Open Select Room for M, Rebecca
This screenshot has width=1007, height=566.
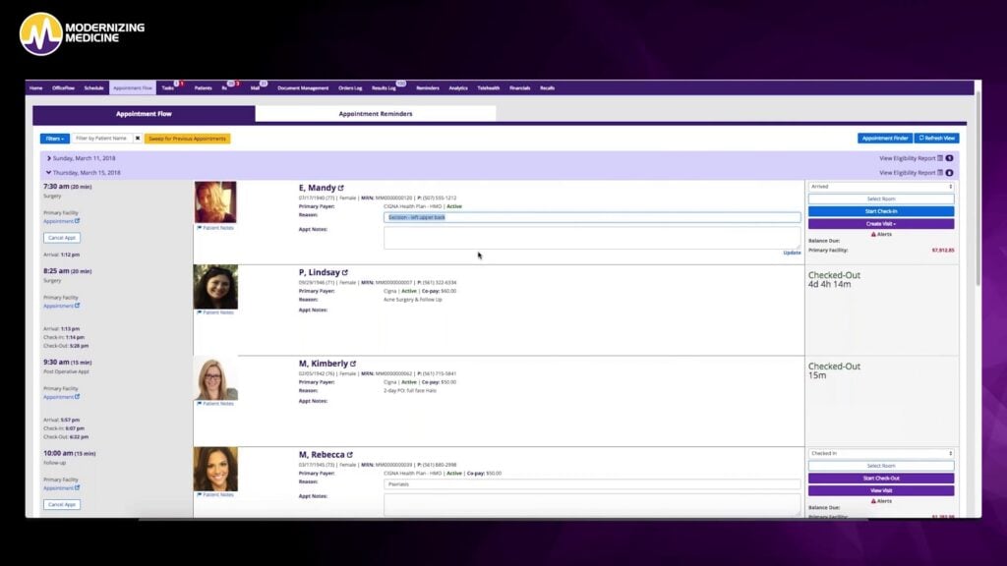pyautogui.click(x=881, y=466)
